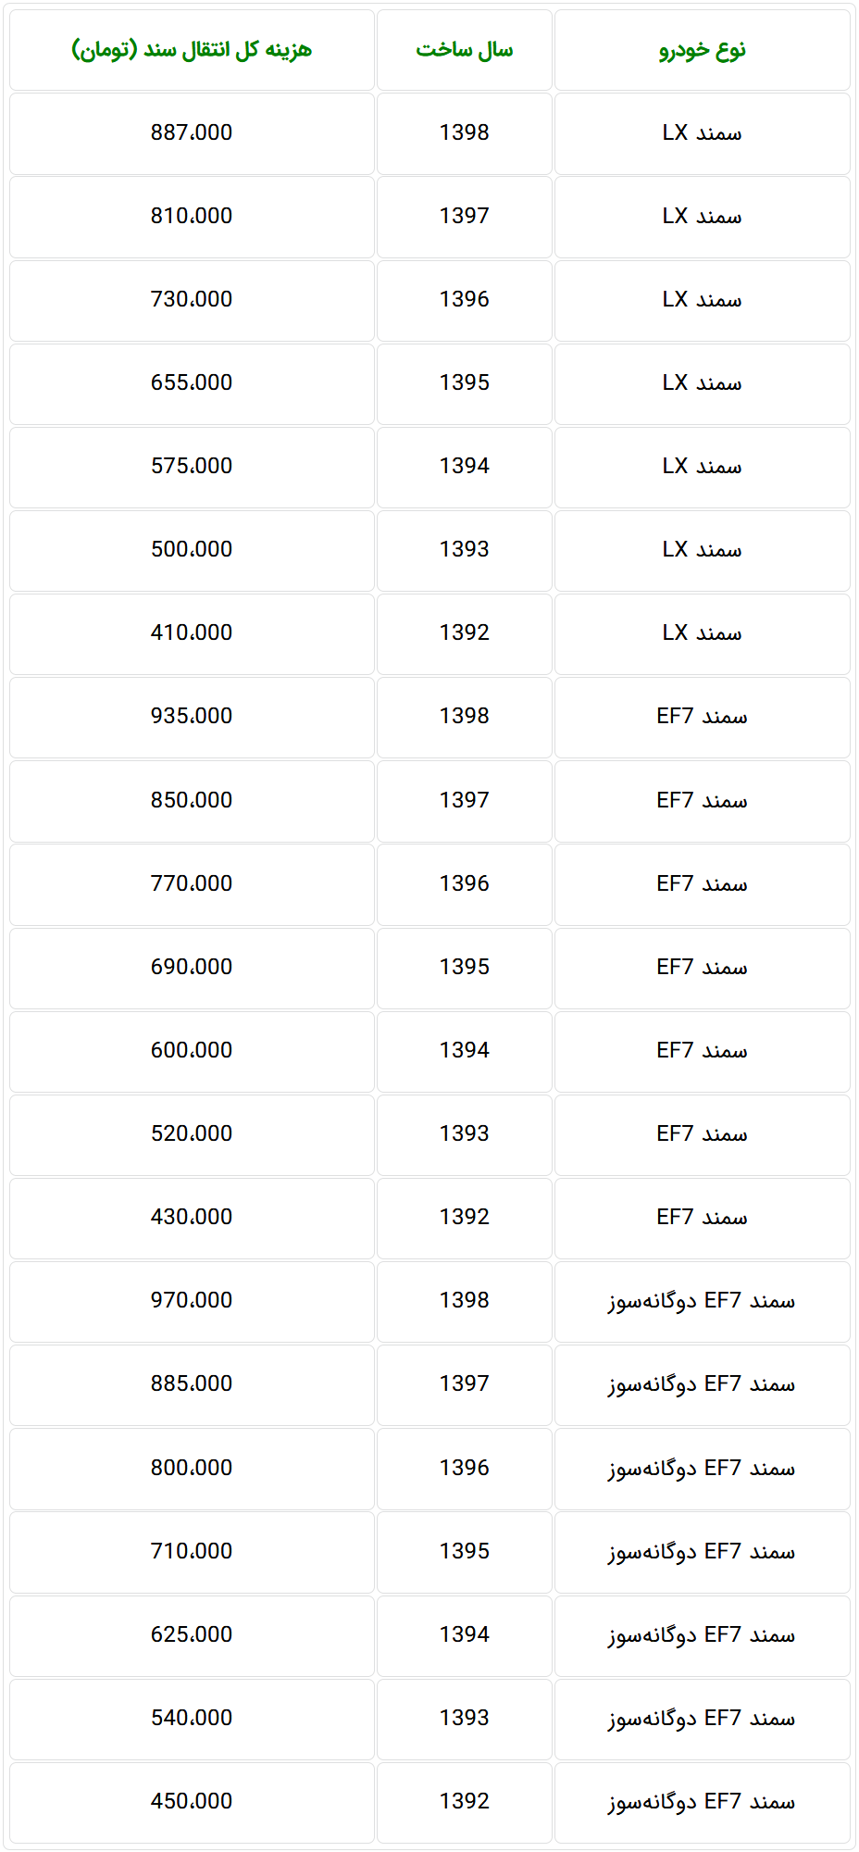Select the 770.000 price cell
Viewport: 859px width, 1852px height.
(x=192, y=883)
